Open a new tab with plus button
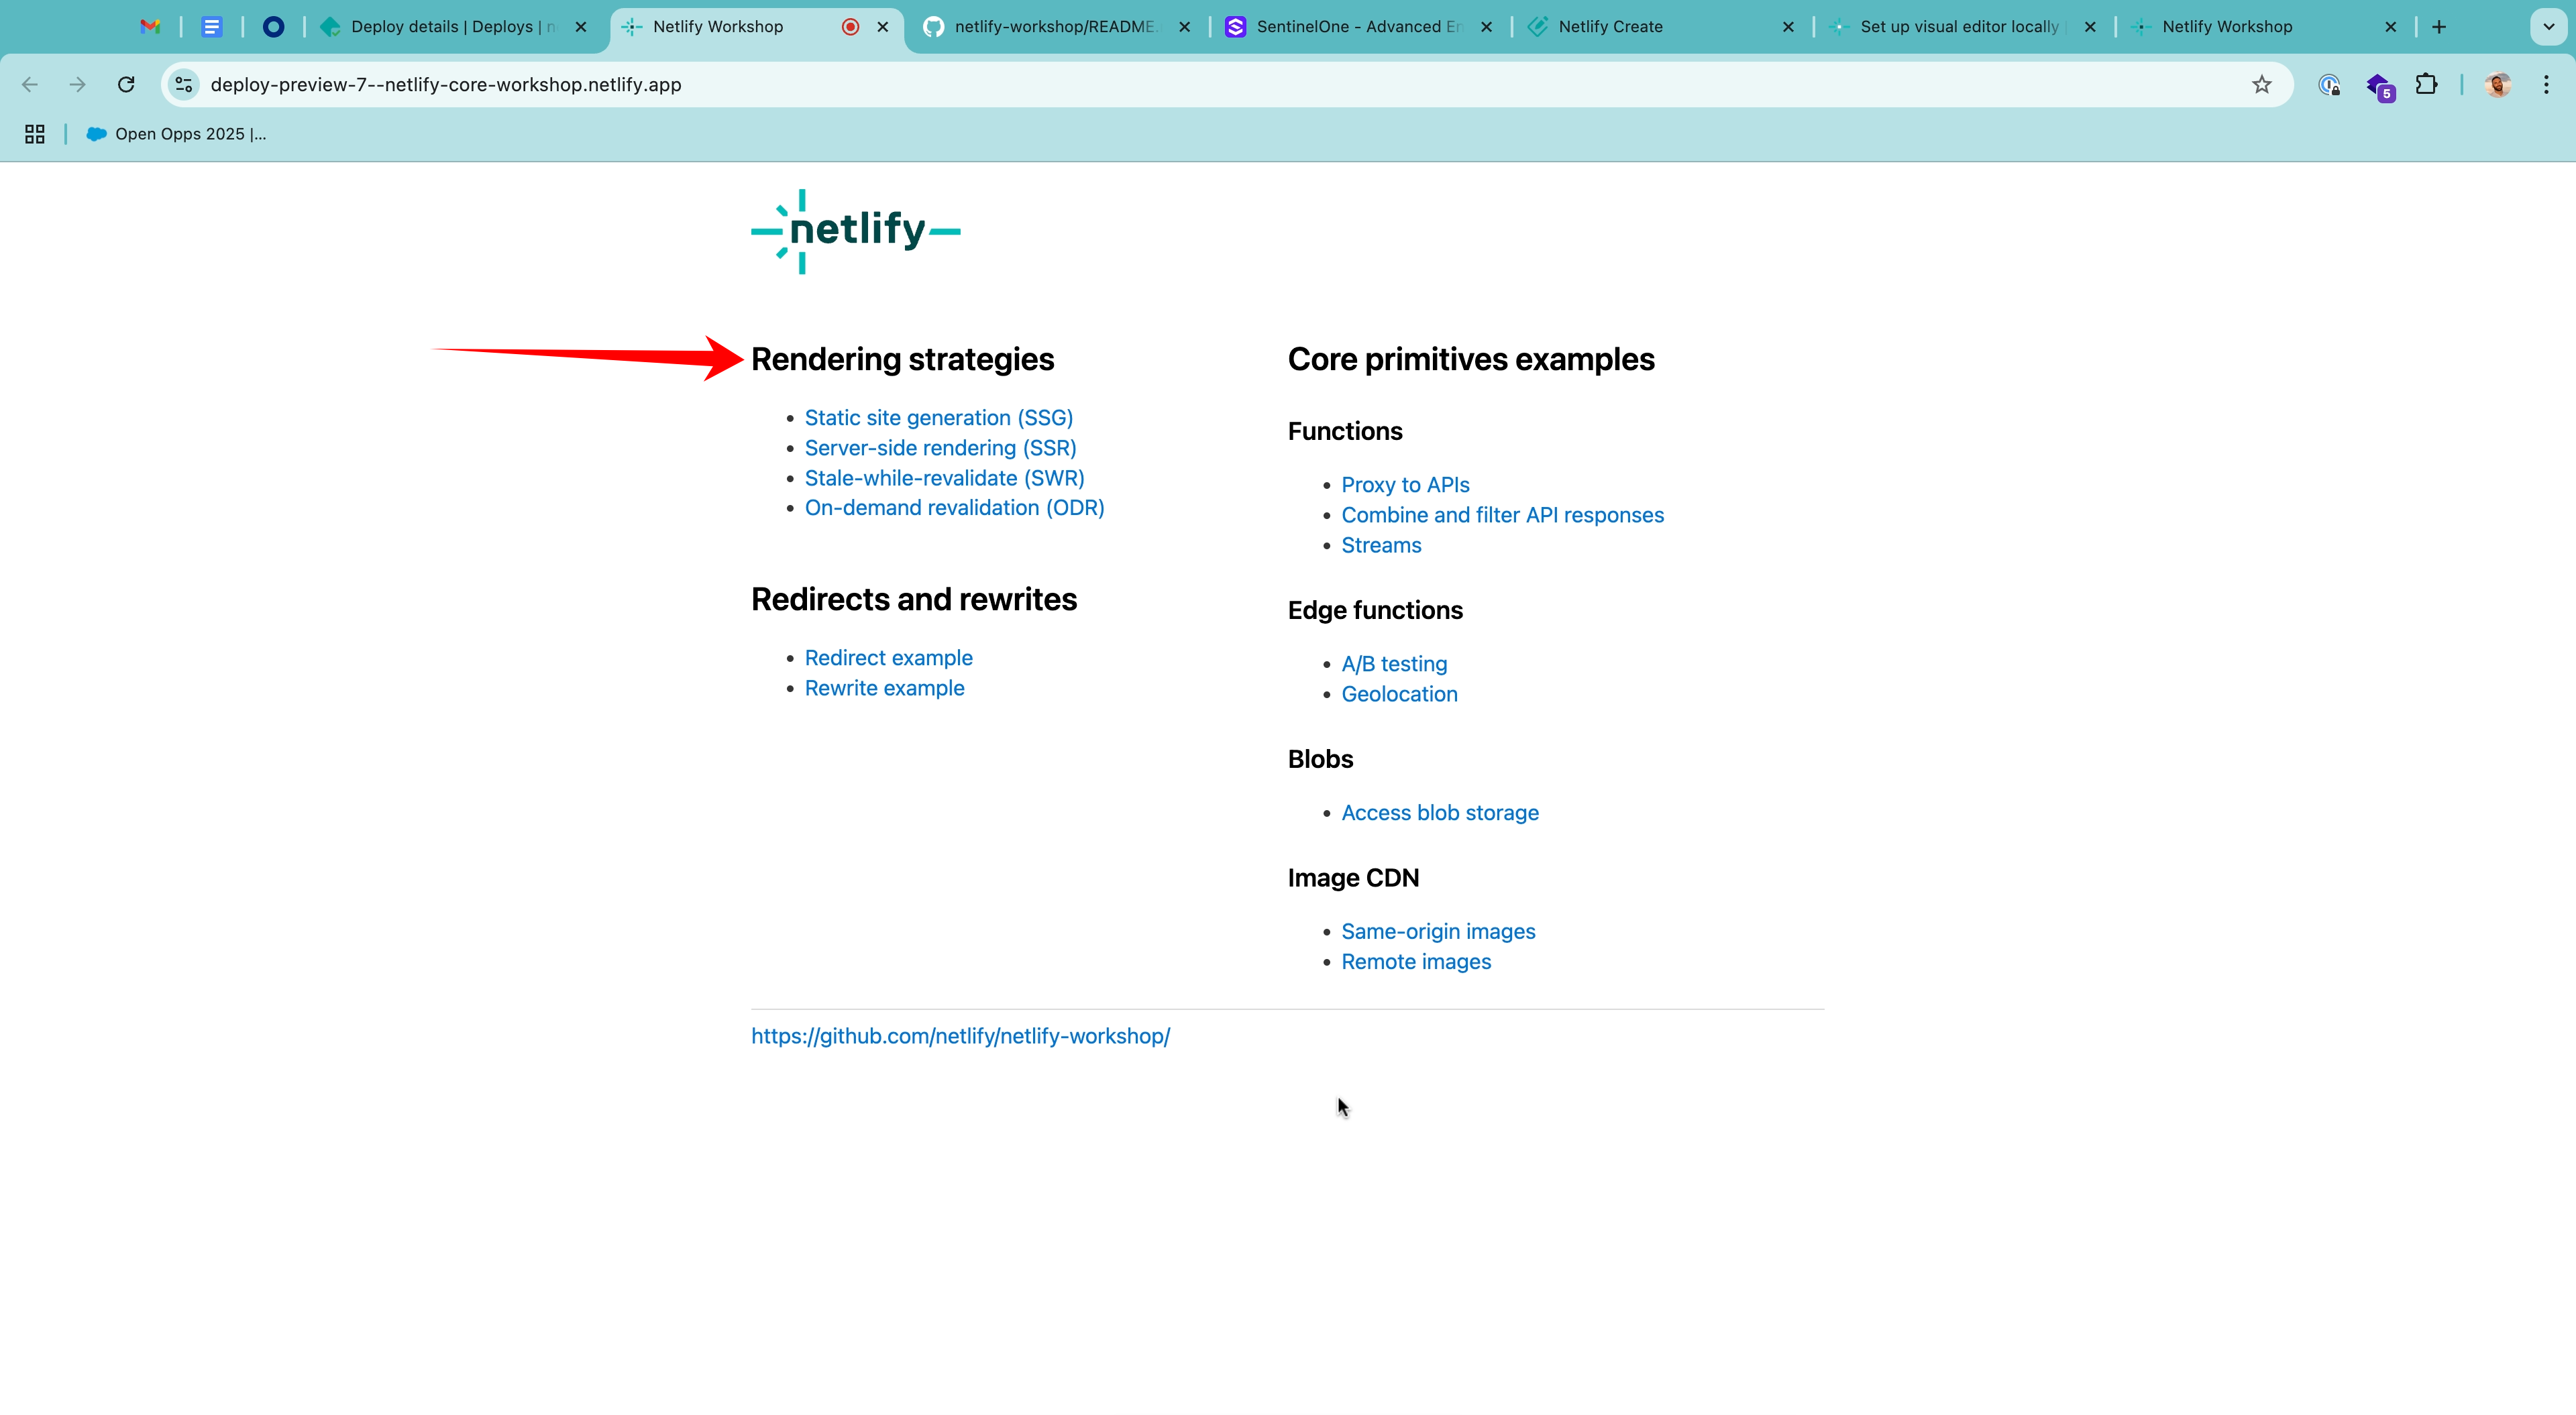 (2439, 27)
